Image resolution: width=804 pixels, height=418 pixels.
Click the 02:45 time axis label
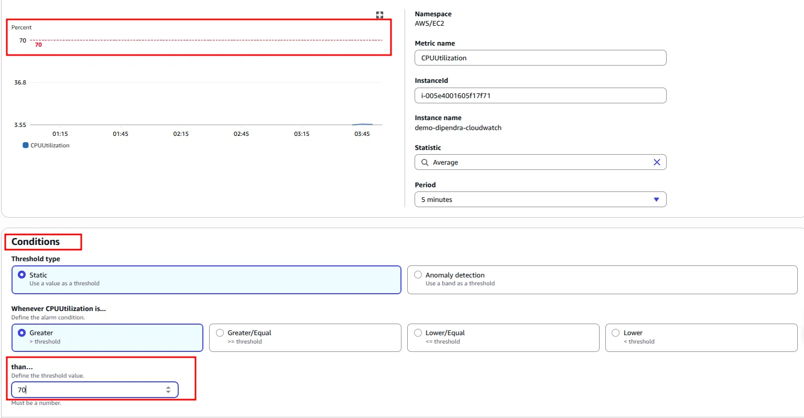[x=241, y=134]
